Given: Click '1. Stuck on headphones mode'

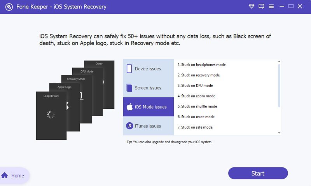Looking at the screenshot, I should coord(201,65).
